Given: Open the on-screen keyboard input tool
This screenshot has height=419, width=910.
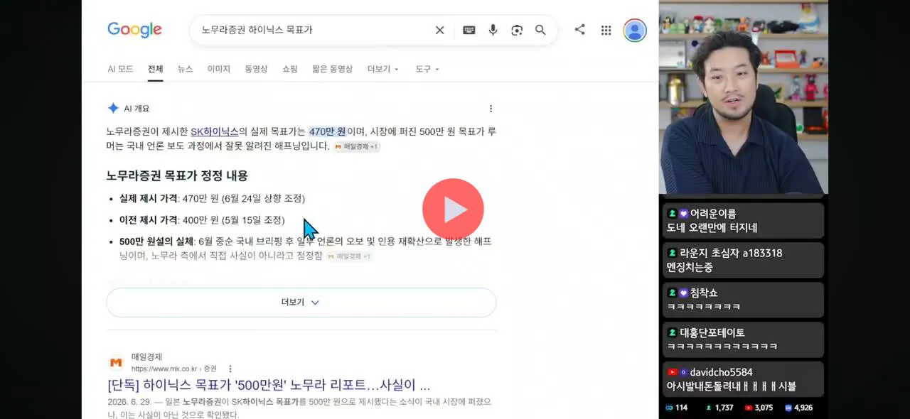Looking at the screenshot, I should click(x=469, y=30).
